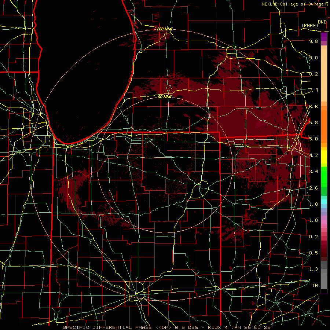Pick the cyan swatch in the color bar
The height and width of the screenshot is (330, 330).
[324, 202]
